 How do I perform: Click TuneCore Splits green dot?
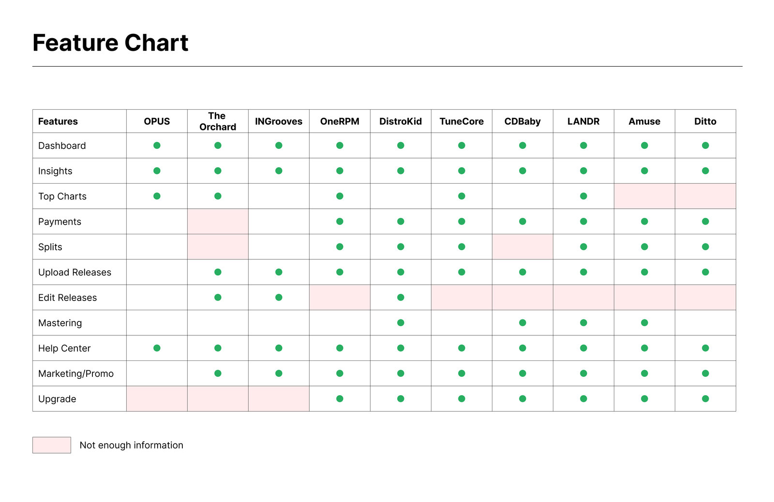pos(461,247)
